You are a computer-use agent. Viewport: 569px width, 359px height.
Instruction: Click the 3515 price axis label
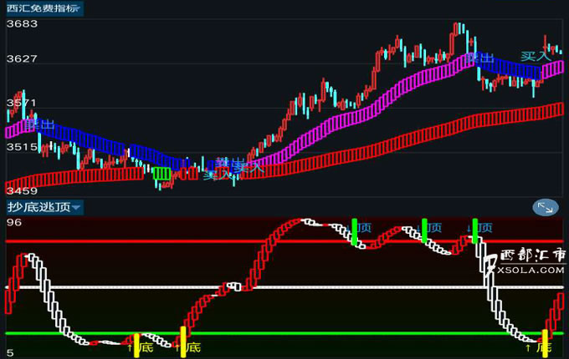click(22, 147)
